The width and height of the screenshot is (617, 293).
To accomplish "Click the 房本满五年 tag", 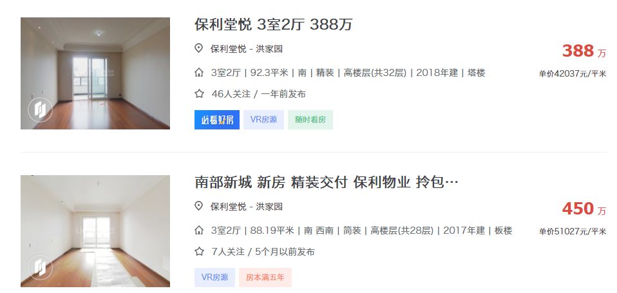I will 265,278.
